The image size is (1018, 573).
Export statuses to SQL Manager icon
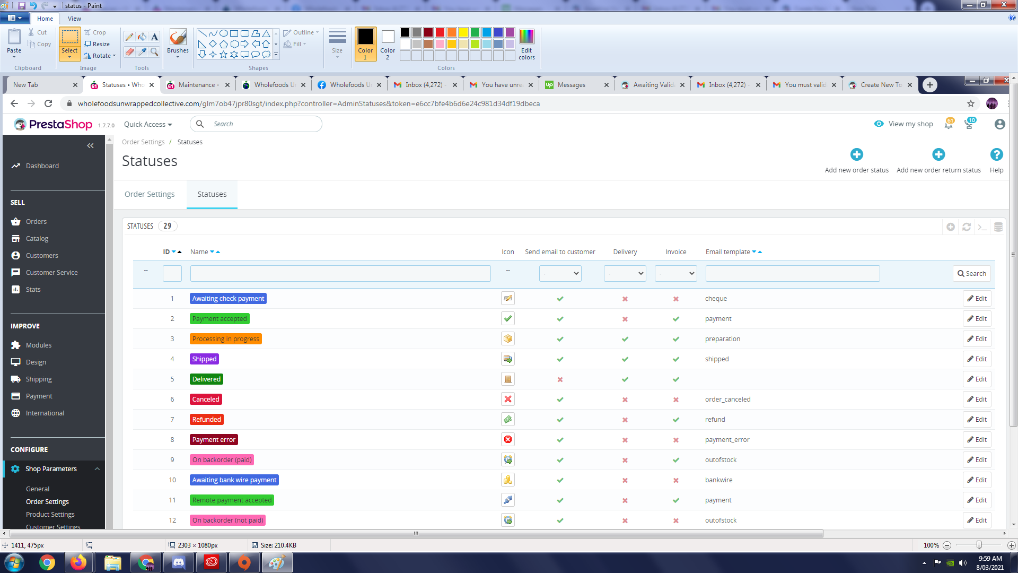[998, 227]
